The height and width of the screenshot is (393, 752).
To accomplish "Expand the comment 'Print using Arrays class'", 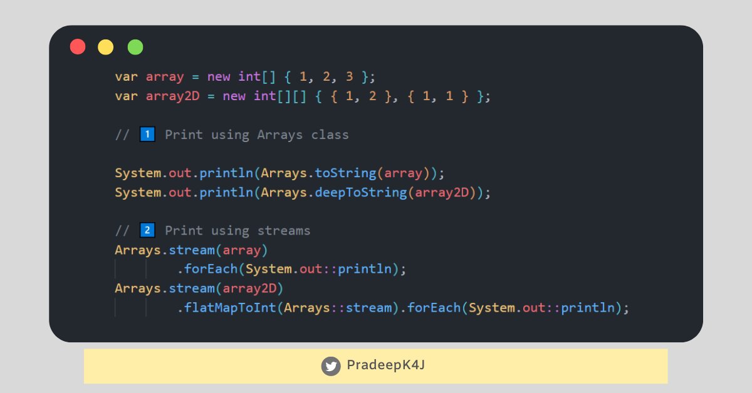I will coord(257,134).
